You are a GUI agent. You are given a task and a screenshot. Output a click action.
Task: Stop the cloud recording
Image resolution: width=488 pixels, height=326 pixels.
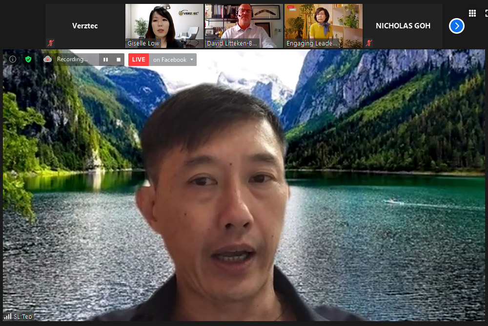point(118,60)
